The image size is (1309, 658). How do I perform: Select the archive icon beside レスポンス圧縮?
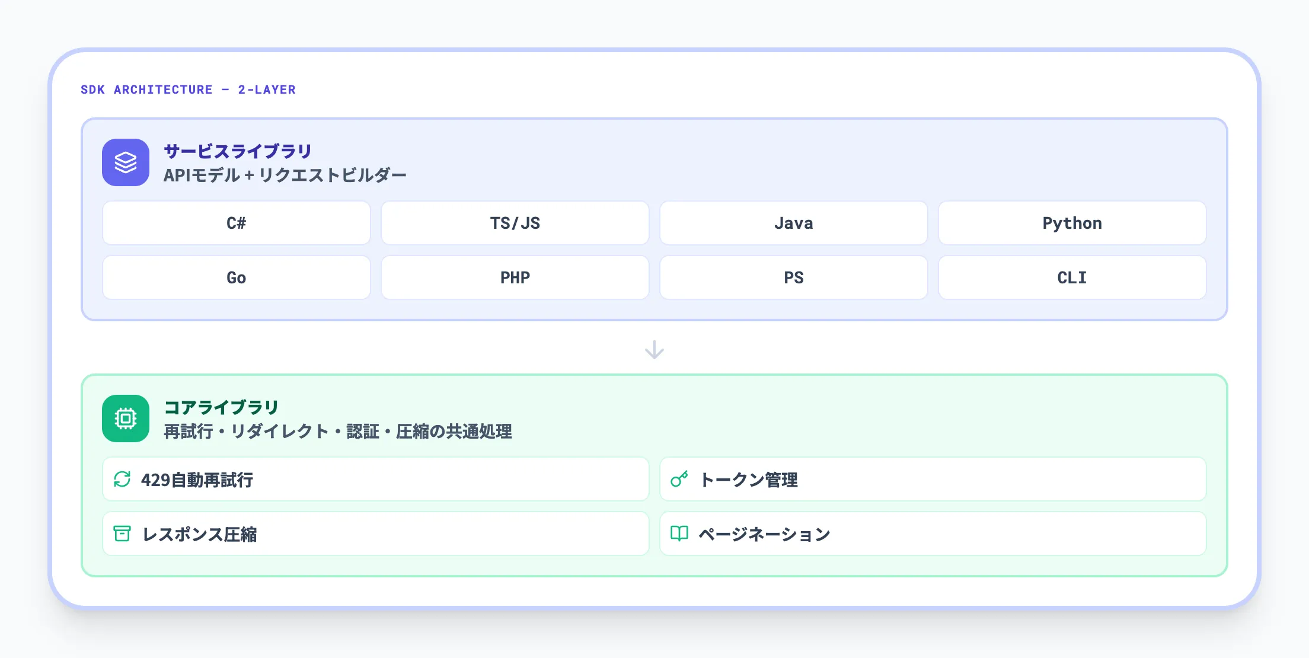pos(123,534)
